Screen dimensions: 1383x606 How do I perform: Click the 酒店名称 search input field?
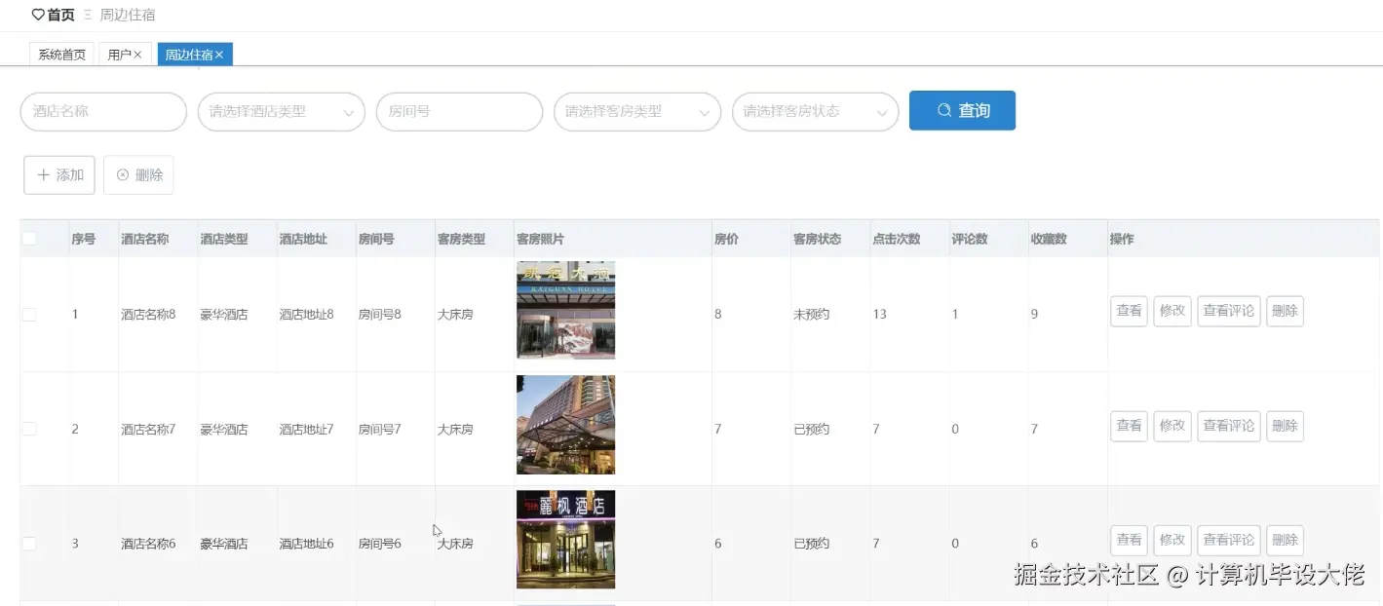point(102,111)
